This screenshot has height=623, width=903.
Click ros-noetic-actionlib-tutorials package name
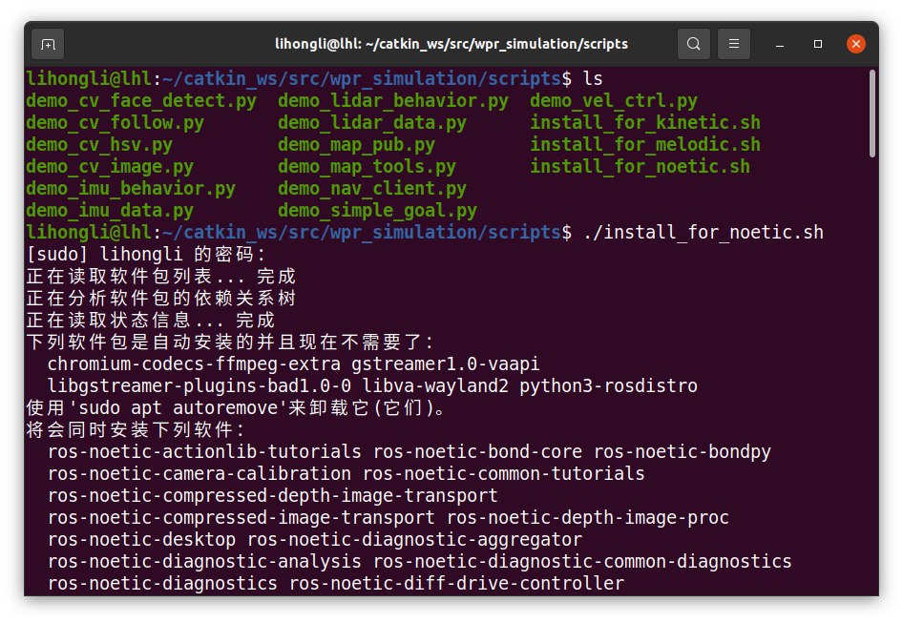click(x=204, y=451)
